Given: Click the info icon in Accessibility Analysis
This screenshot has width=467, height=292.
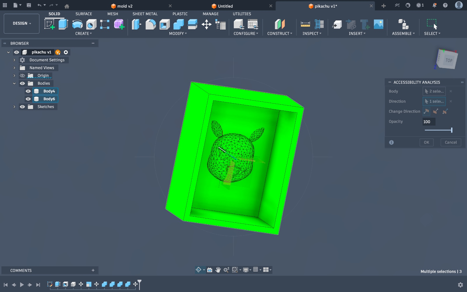Looking at the screenshot, I should (x=391, y=142).
